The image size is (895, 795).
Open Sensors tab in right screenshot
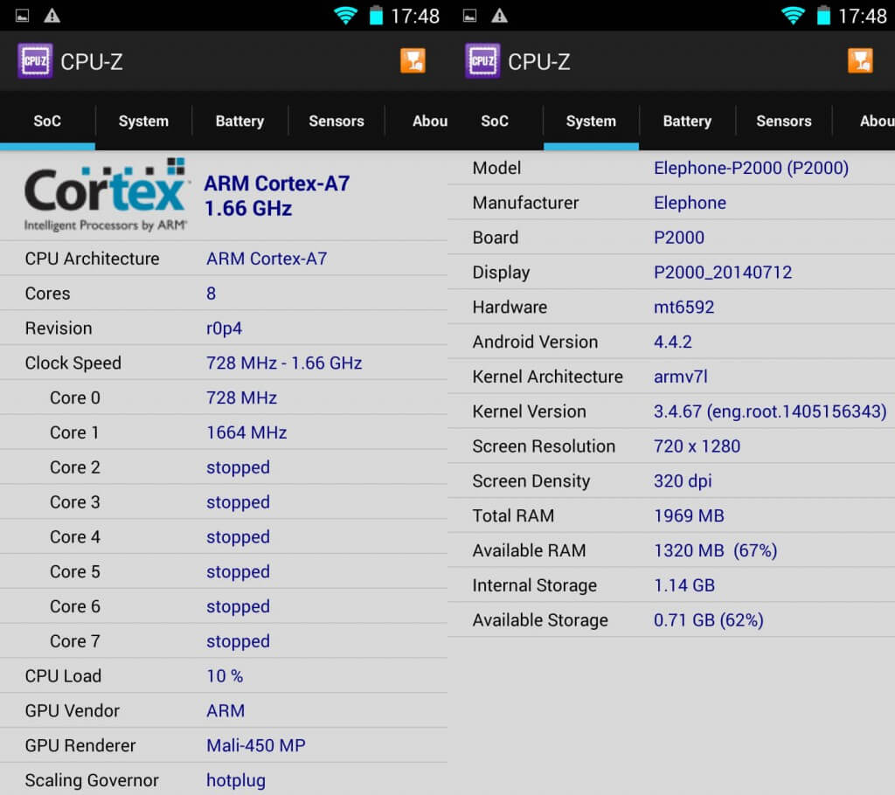pyautogui.click(x=784, y=121)
